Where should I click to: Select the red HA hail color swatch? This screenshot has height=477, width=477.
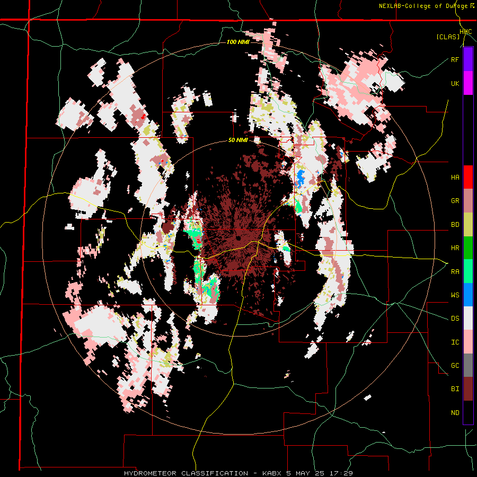click(468, 177)
